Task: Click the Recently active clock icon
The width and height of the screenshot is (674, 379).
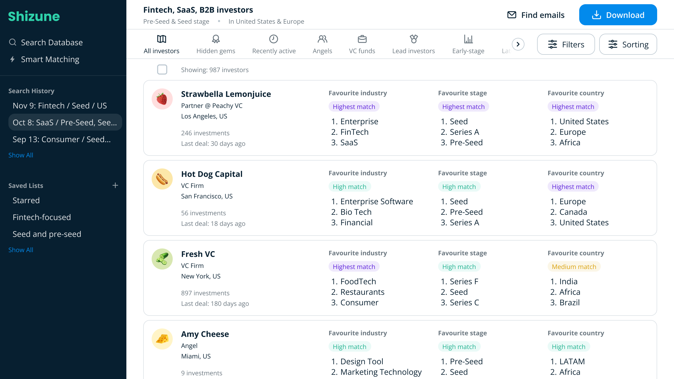Action: click(274, 39)
